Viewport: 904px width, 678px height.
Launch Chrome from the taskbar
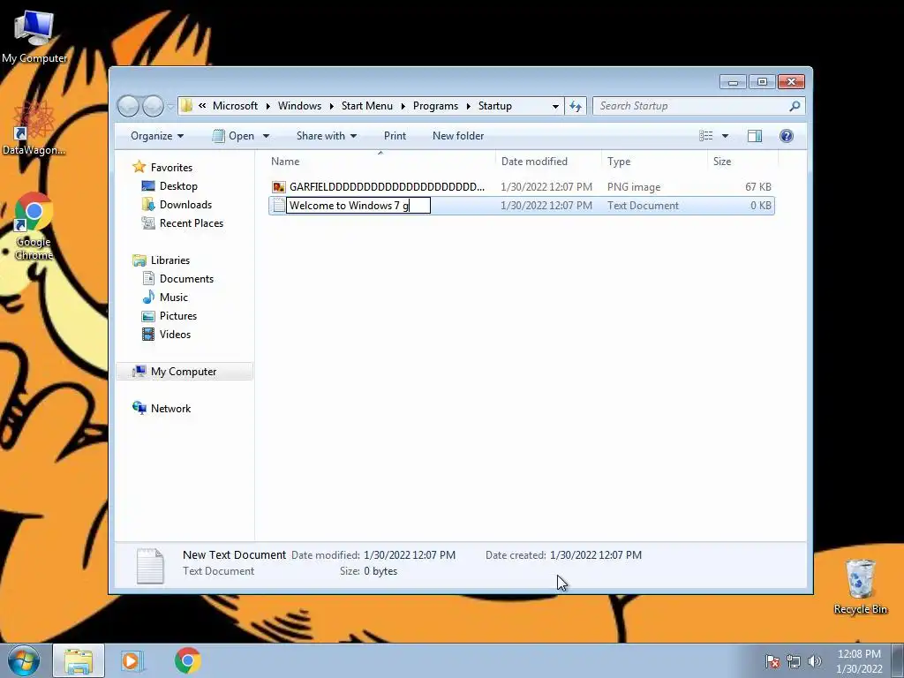[x=187, y=660]
